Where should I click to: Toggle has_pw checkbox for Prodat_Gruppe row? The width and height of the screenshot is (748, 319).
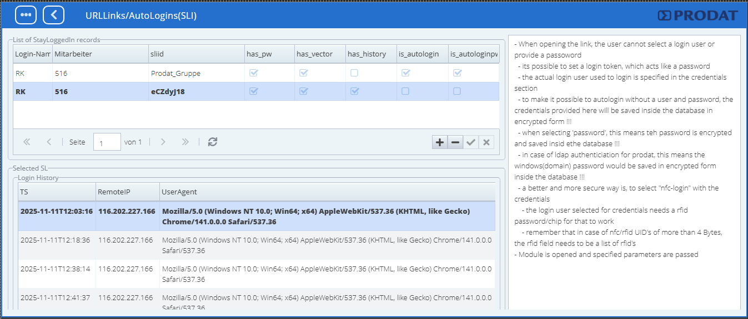pyautogui.click(x=254, y=73)
